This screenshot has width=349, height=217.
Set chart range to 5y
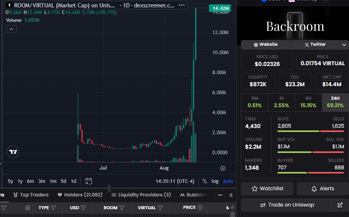10,181
